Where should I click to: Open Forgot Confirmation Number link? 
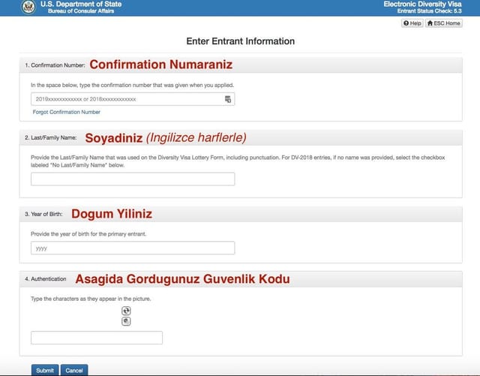point(67,112)
